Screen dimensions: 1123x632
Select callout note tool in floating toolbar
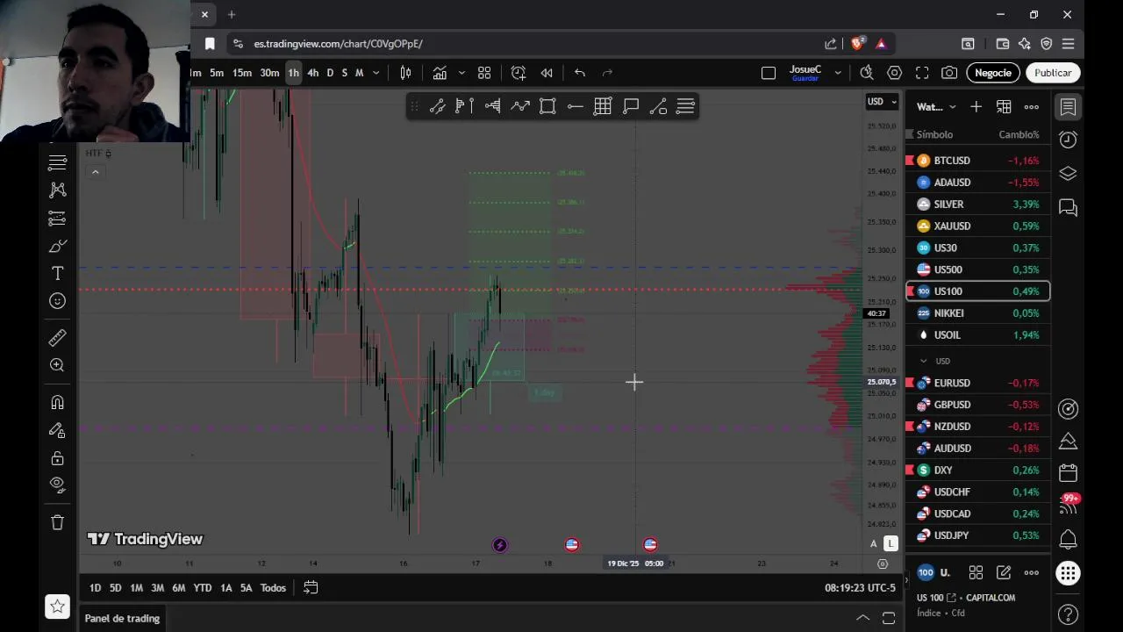click(x=631, y=106)
